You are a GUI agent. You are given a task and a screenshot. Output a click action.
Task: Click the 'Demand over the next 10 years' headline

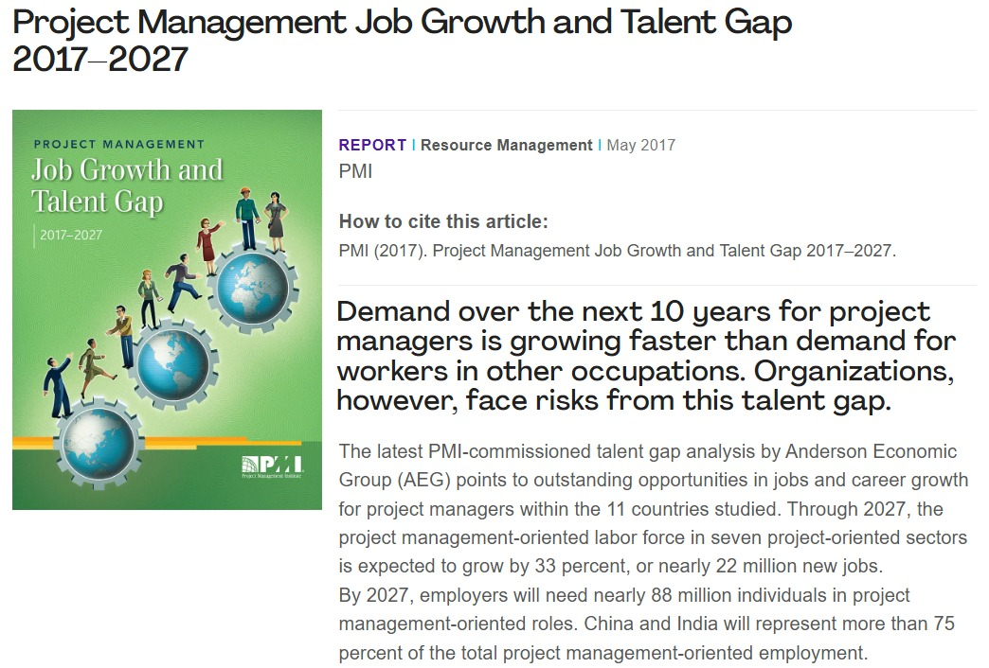pos(646,356)
